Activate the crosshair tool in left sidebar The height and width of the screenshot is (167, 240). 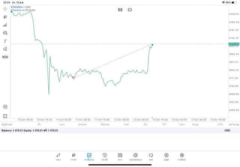coord(5,9)
